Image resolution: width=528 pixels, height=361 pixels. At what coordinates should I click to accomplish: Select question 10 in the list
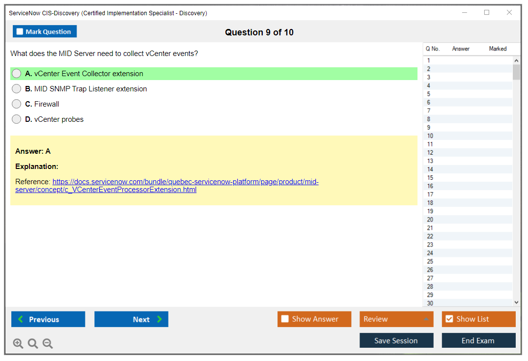430,136
